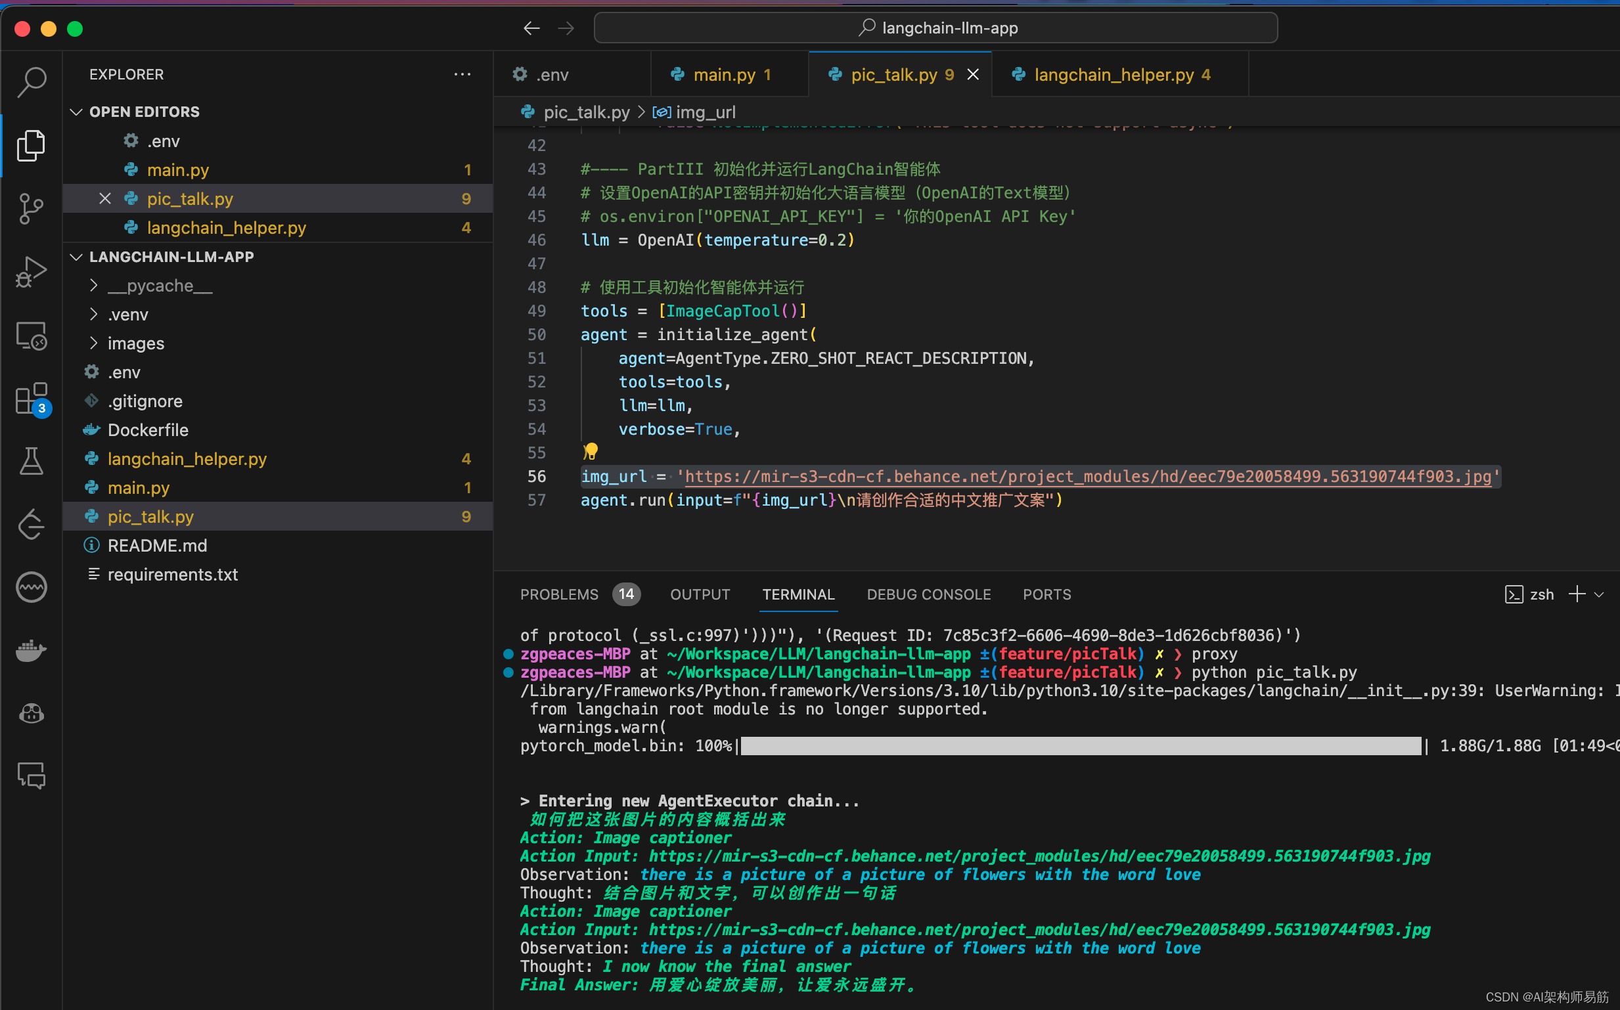Click the agent.run call on line 57

pos(821,500)
